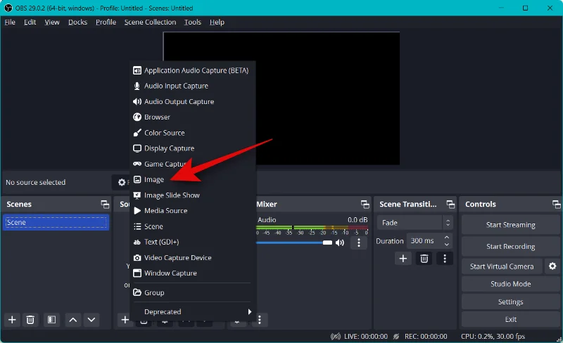Move scene up with arrow icon

73,319
